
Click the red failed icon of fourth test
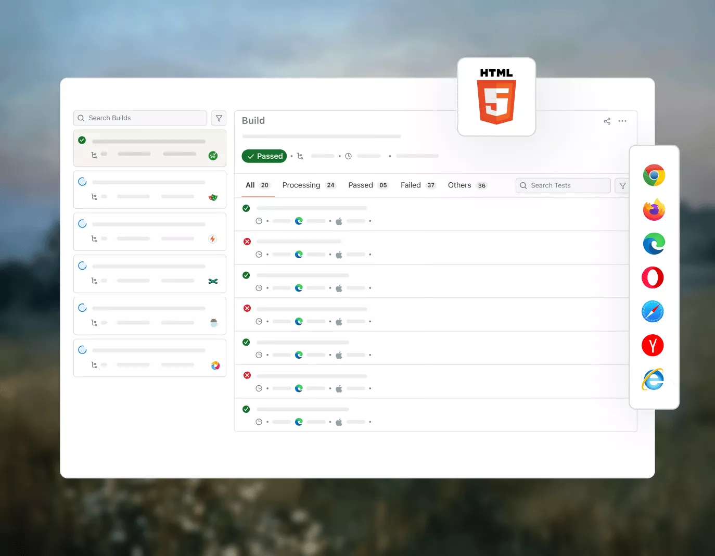pyautogui.click(x=247, y=308)
